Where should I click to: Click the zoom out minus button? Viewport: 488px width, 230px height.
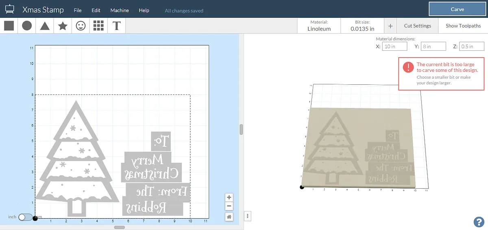pyautogui.click(x=229, y=206)
